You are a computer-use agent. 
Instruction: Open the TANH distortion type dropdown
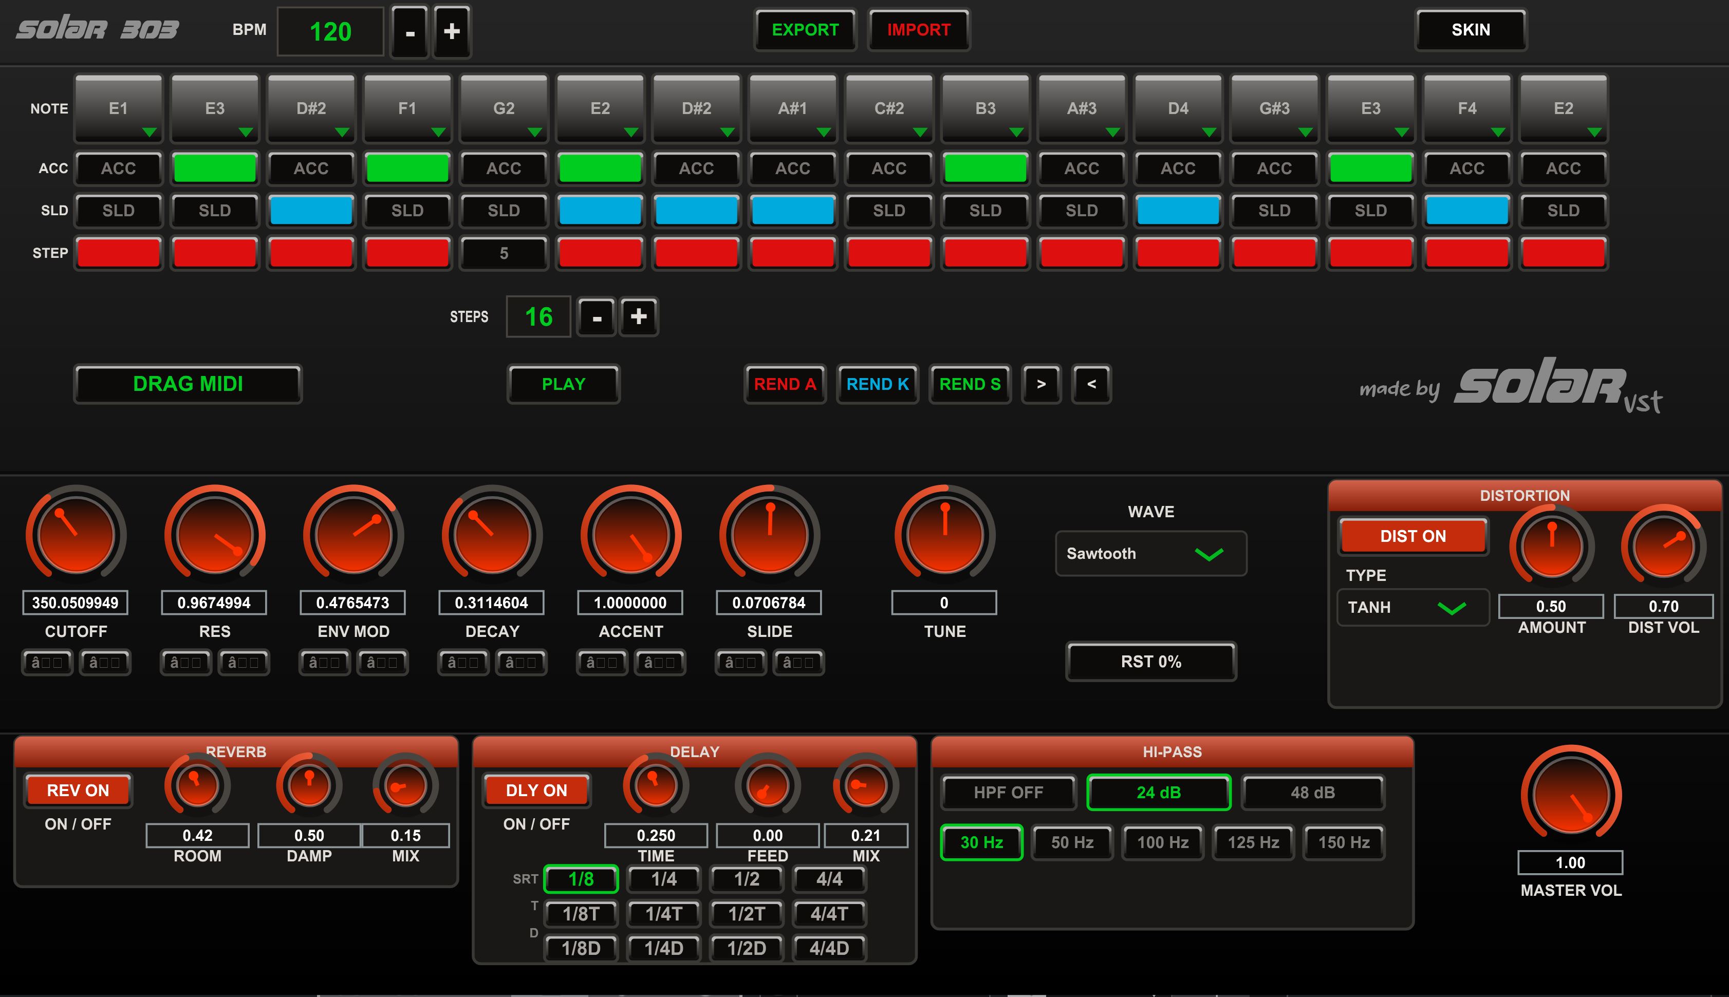[x=1412, y=607]
